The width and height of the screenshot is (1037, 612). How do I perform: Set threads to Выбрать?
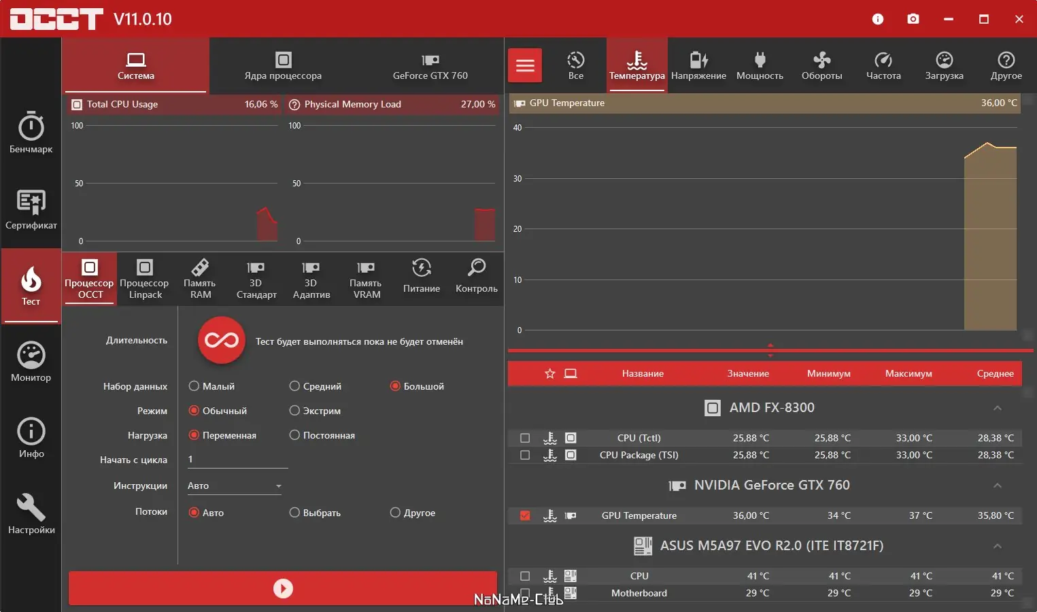315,513
